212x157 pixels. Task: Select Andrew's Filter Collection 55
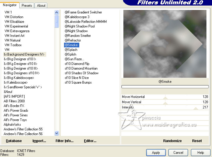click(23, 129)
